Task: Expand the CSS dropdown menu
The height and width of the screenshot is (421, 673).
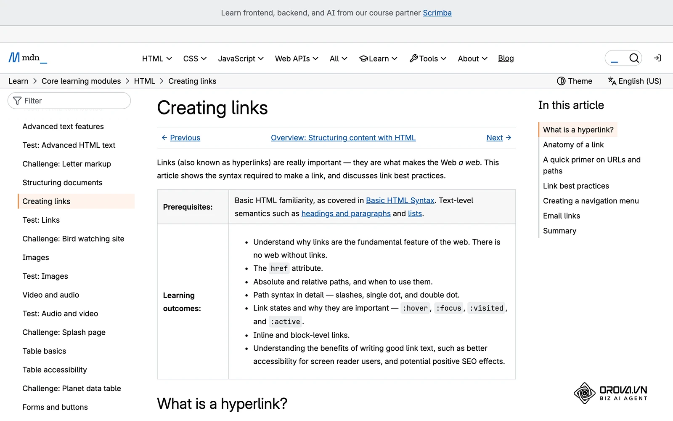Action: coord(195,59)
